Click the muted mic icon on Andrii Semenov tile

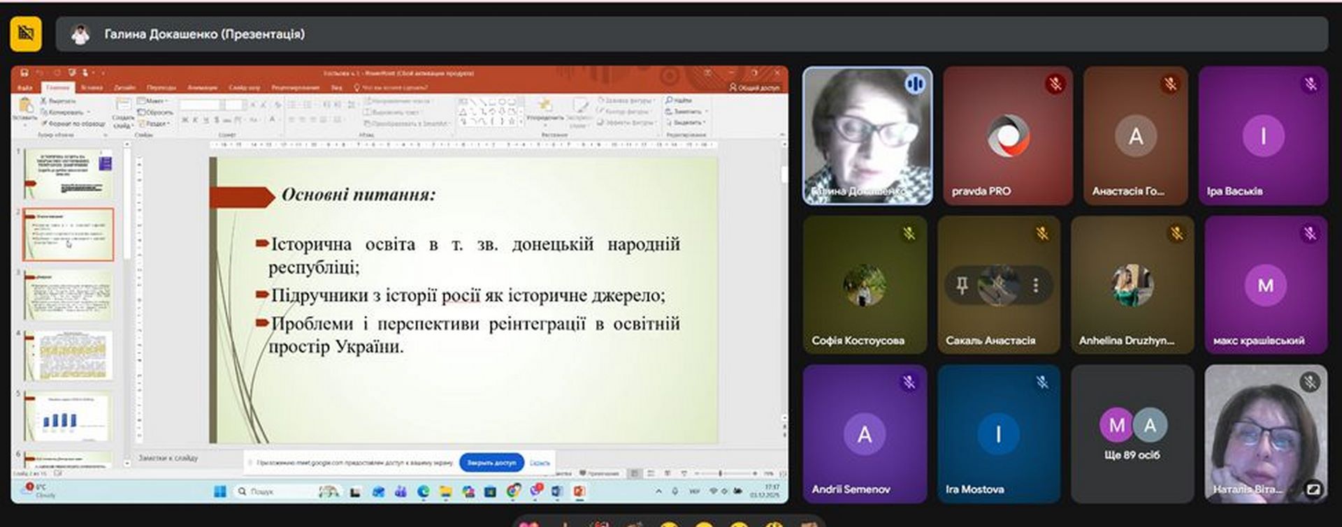pyautogui.click(x=909, y=382)
